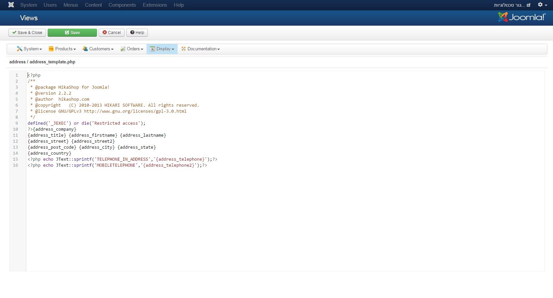Click the @license GNU/GPLv3 line

pos(108,111)
